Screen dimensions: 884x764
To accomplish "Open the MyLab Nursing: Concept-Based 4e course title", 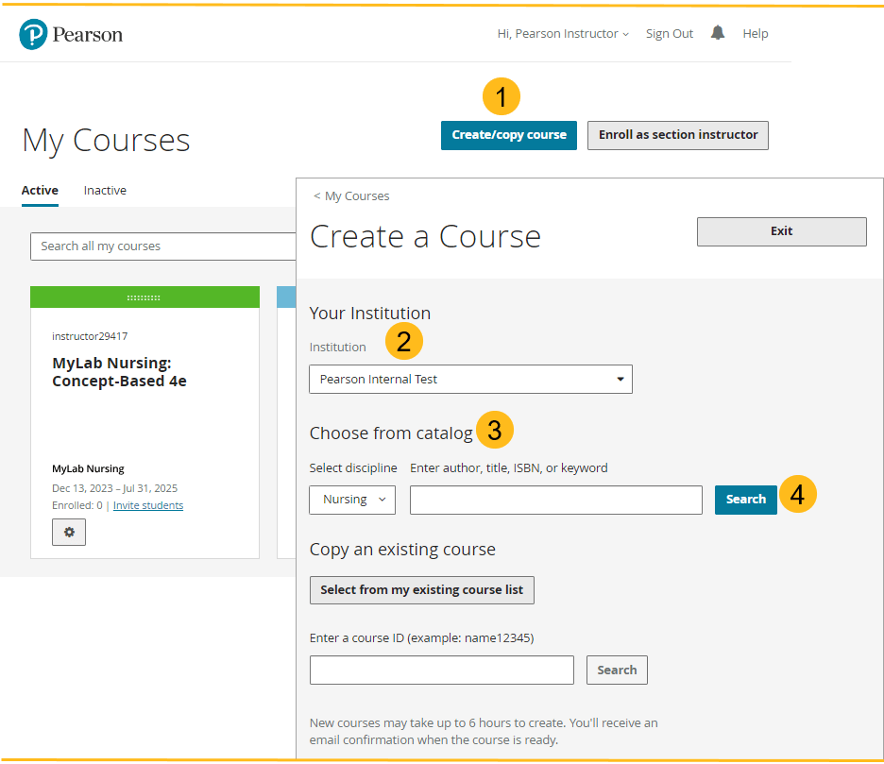I will click(120, 372).
